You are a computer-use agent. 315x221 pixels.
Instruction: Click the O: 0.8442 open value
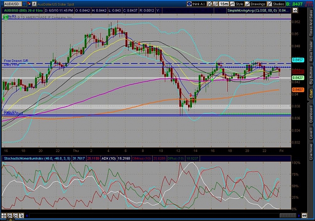(82, 11)
